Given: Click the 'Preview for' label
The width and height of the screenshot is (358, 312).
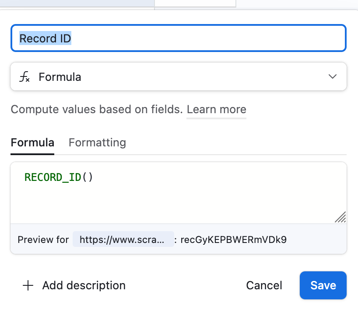Looking at the screenshot, I should click(x=43, y=239).
